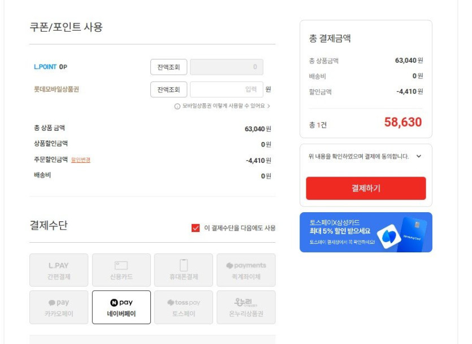Open the Toss Pay Samsung Card banner
Viewport: 472px width, 344px height.
coord(366,232)
